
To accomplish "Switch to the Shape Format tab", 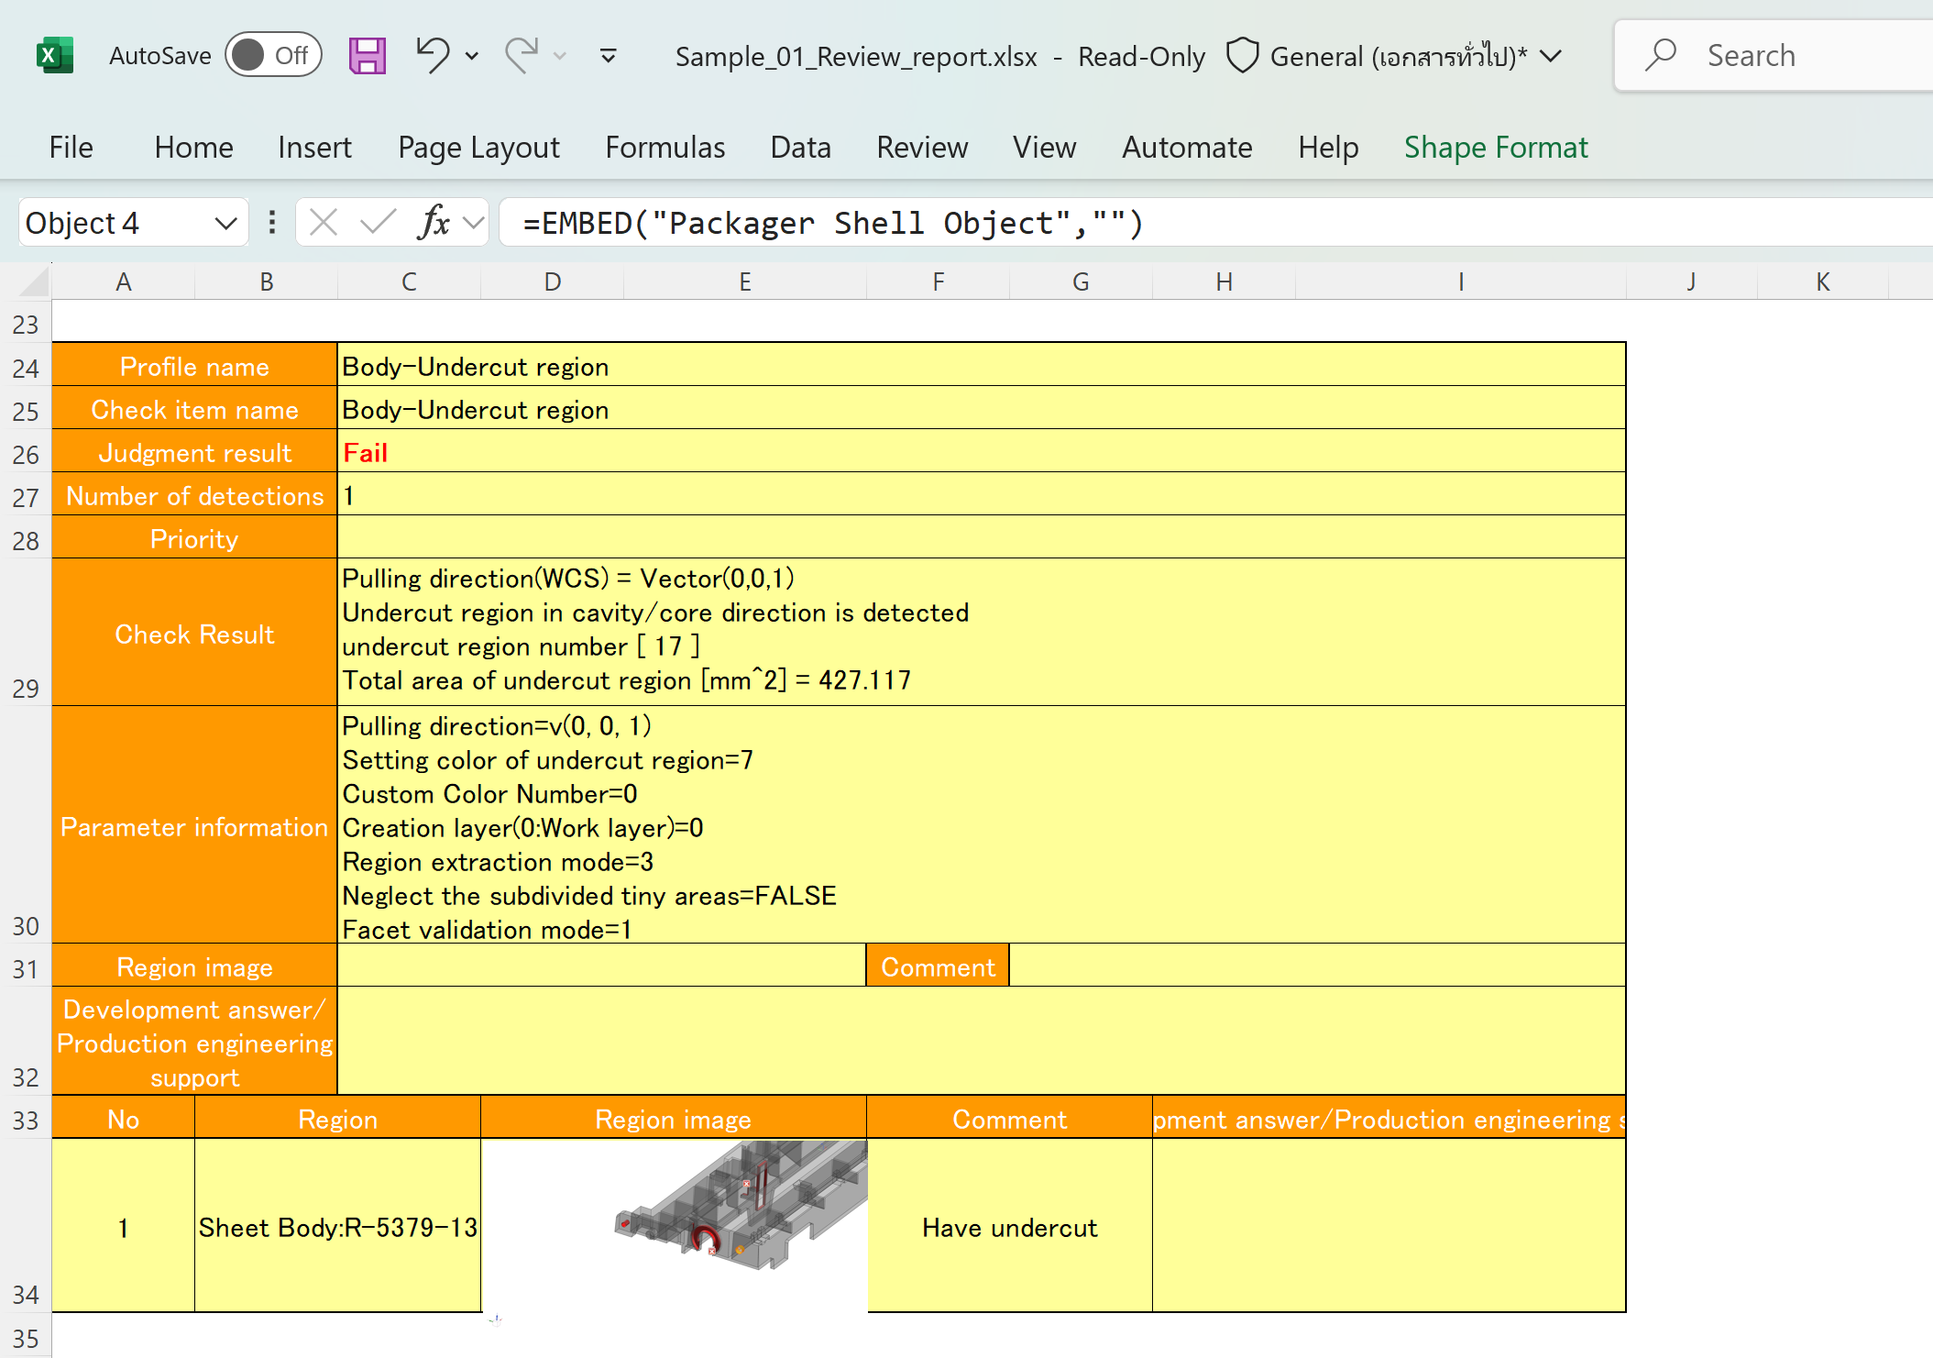I will [x=1495, y=148].
